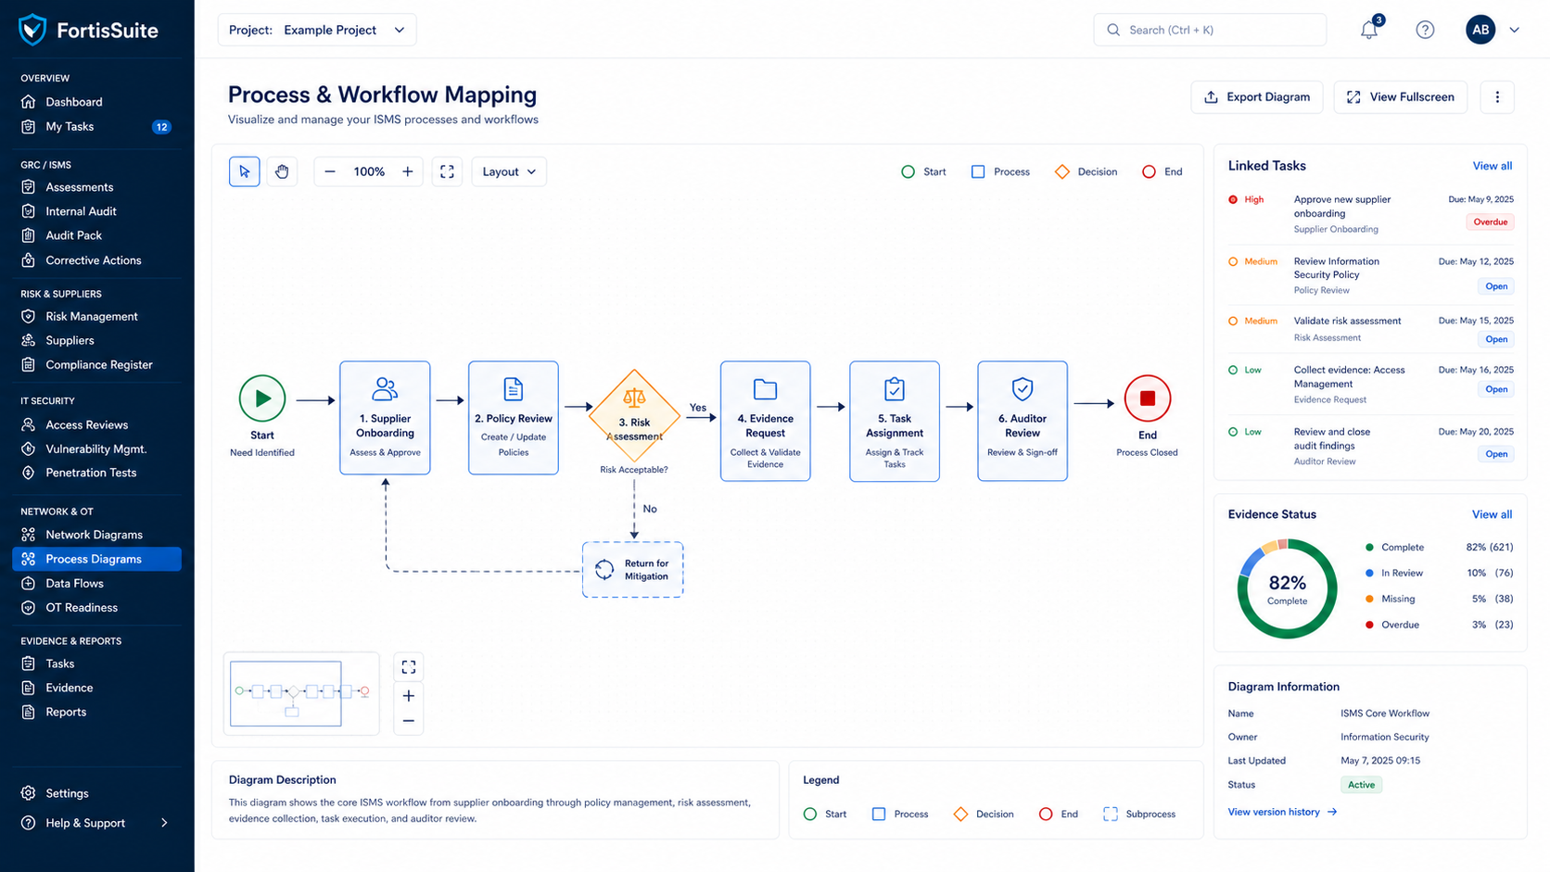The width and height of the screenshot is (1550, 872).
Task: Open My Tasks in sidebar
Action: coord(96,127)
